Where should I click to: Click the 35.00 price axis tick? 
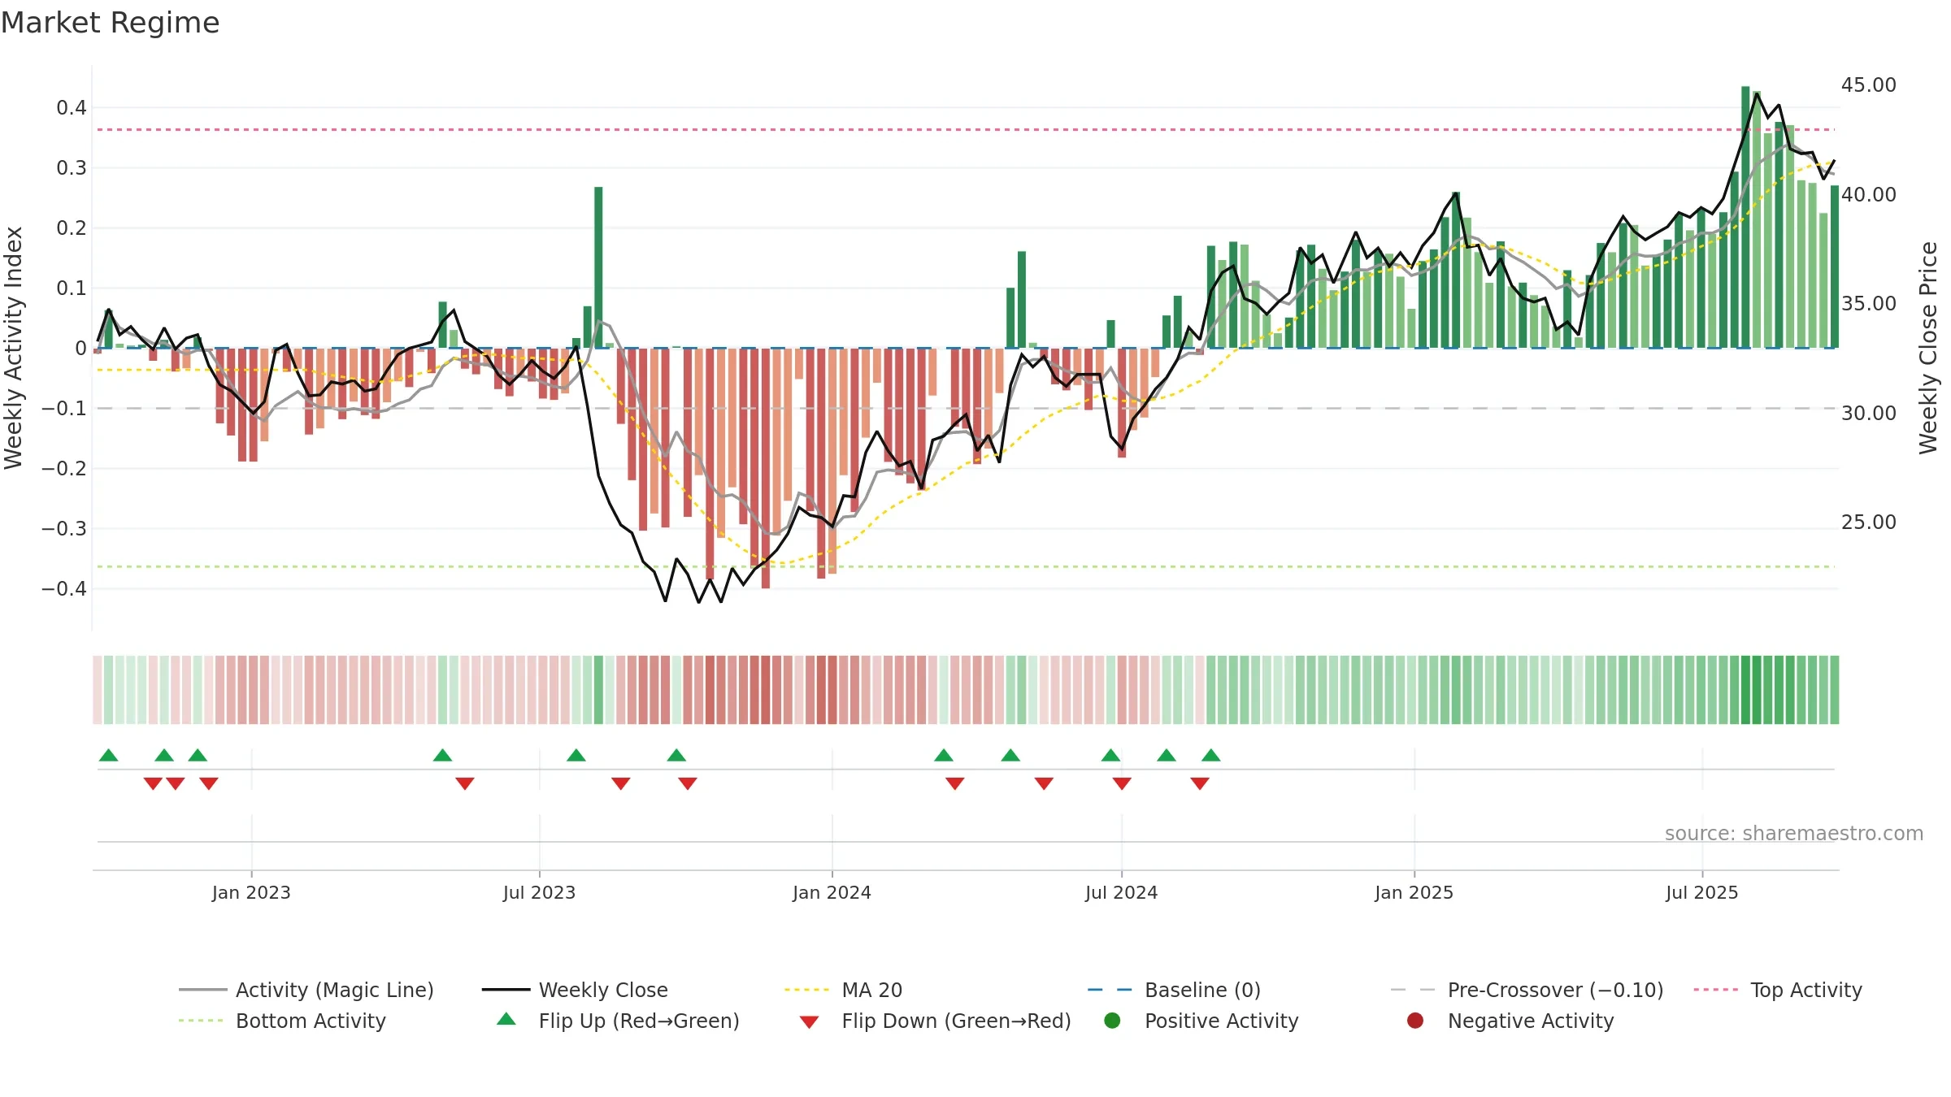click(x=1869, y=303)
